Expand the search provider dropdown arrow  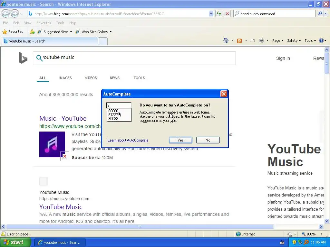325,14
